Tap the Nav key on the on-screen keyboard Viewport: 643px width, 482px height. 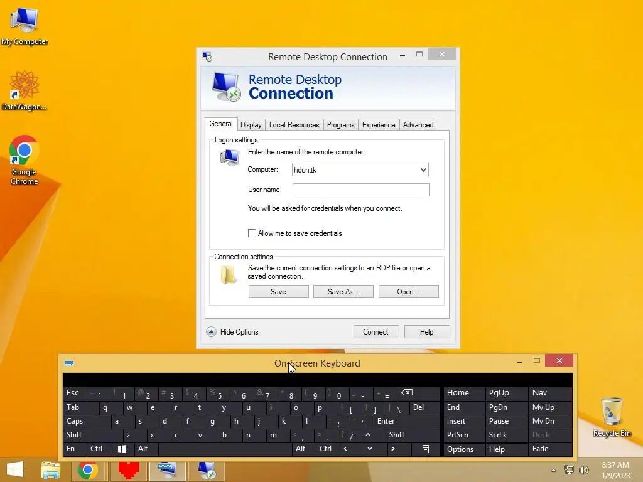click(550, 393)
